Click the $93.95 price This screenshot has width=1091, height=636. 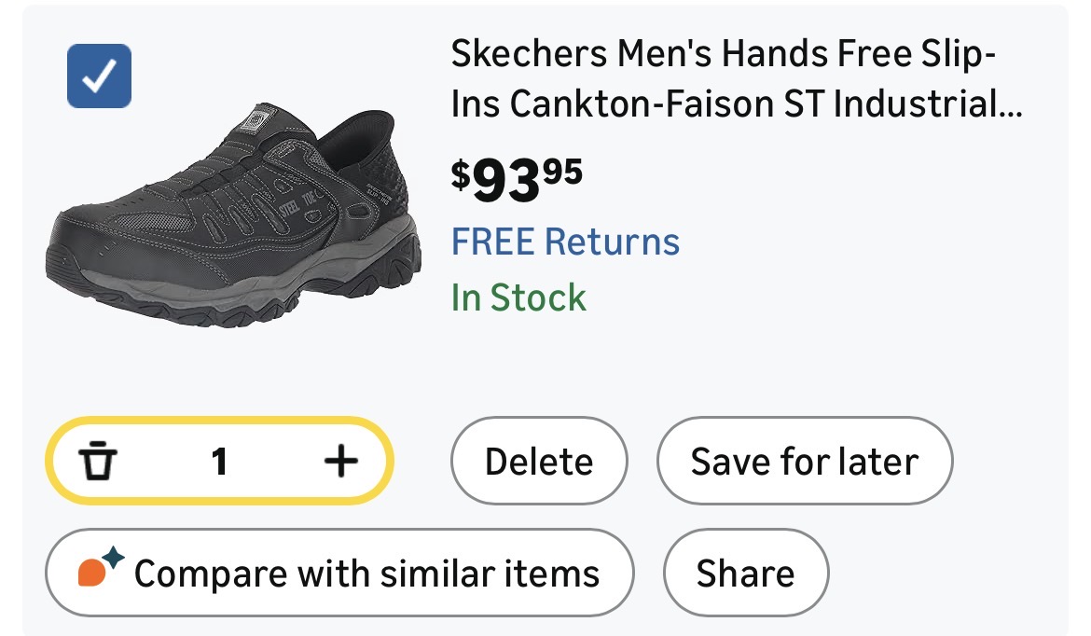517,179
